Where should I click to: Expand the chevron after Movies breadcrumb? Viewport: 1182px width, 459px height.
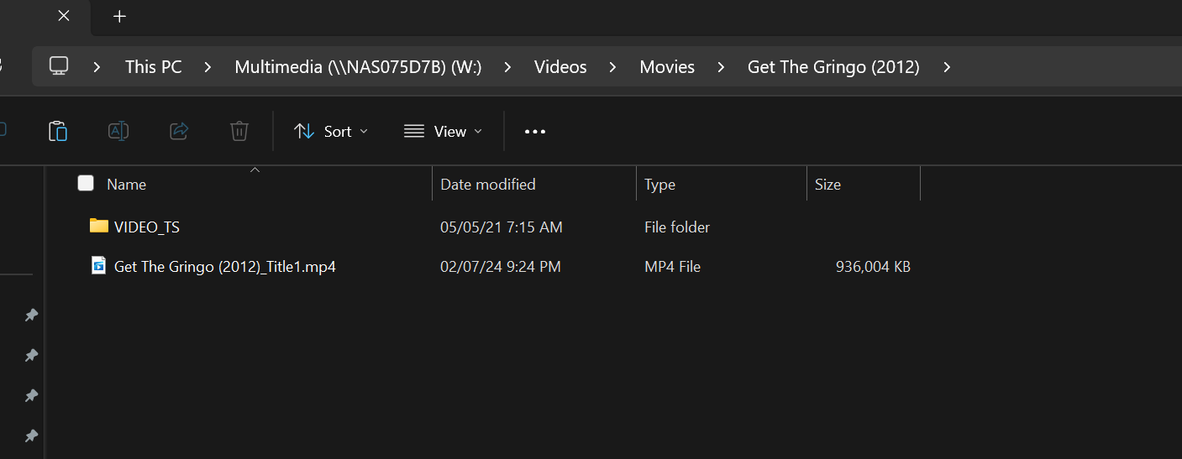coord(721,67)
